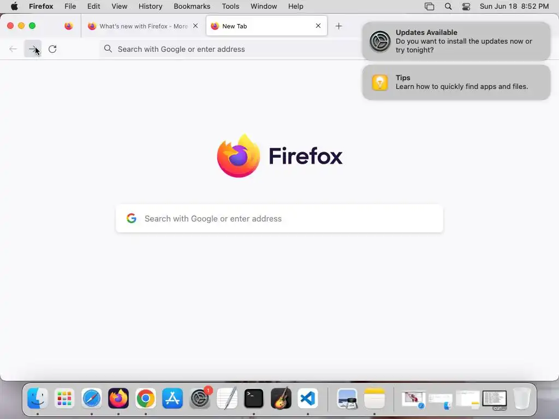
Task: Restore minimized Safari window in Dock
Action: (x=413, y=399)
